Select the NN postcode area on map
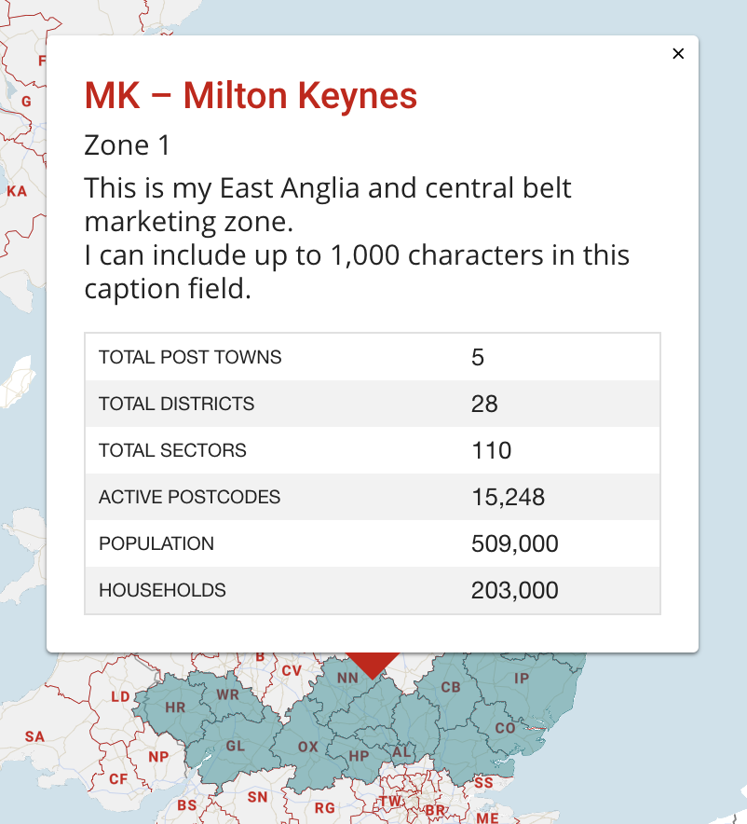 coord(347,678)
